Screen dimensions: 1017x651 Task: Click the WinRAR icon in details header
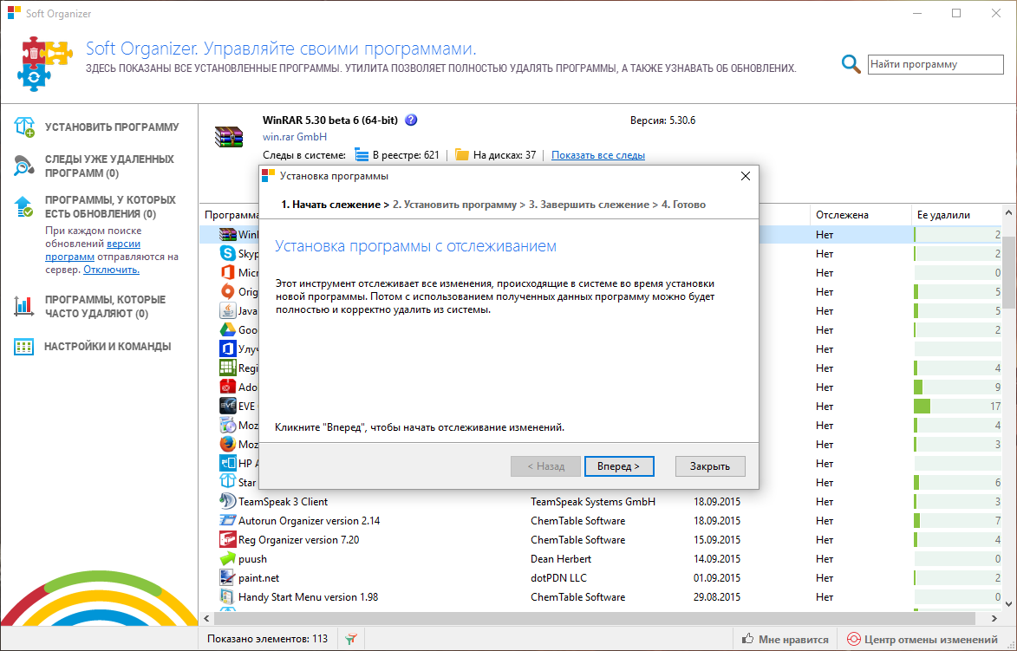(x=229, y=137)
